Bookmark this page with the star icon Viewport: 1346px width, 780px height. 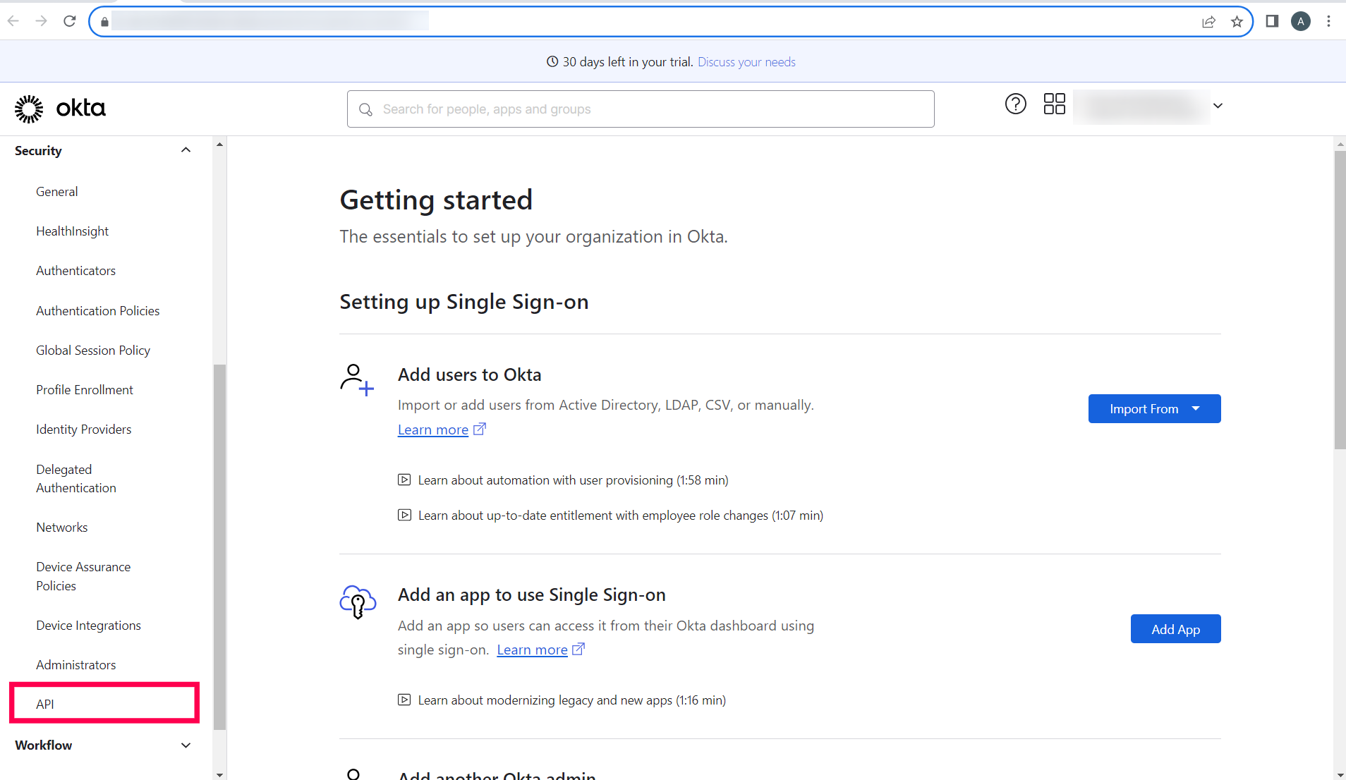1237,21
